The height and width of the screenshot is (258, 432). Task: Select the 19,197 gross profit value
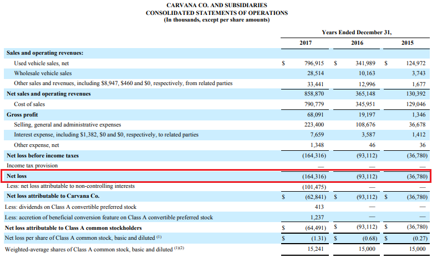point(367,115)
